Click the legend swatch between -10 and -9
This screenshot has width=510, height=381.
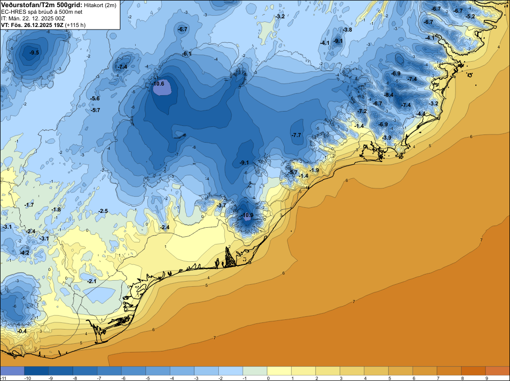(x=36, y=371)
